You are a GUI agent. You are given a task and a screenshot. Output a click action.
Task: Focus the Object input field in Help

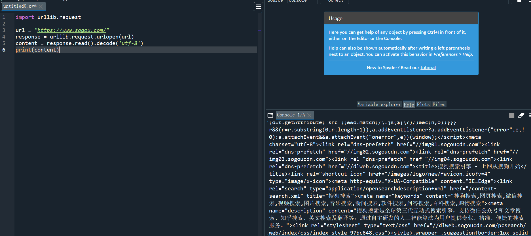point(430,1)
